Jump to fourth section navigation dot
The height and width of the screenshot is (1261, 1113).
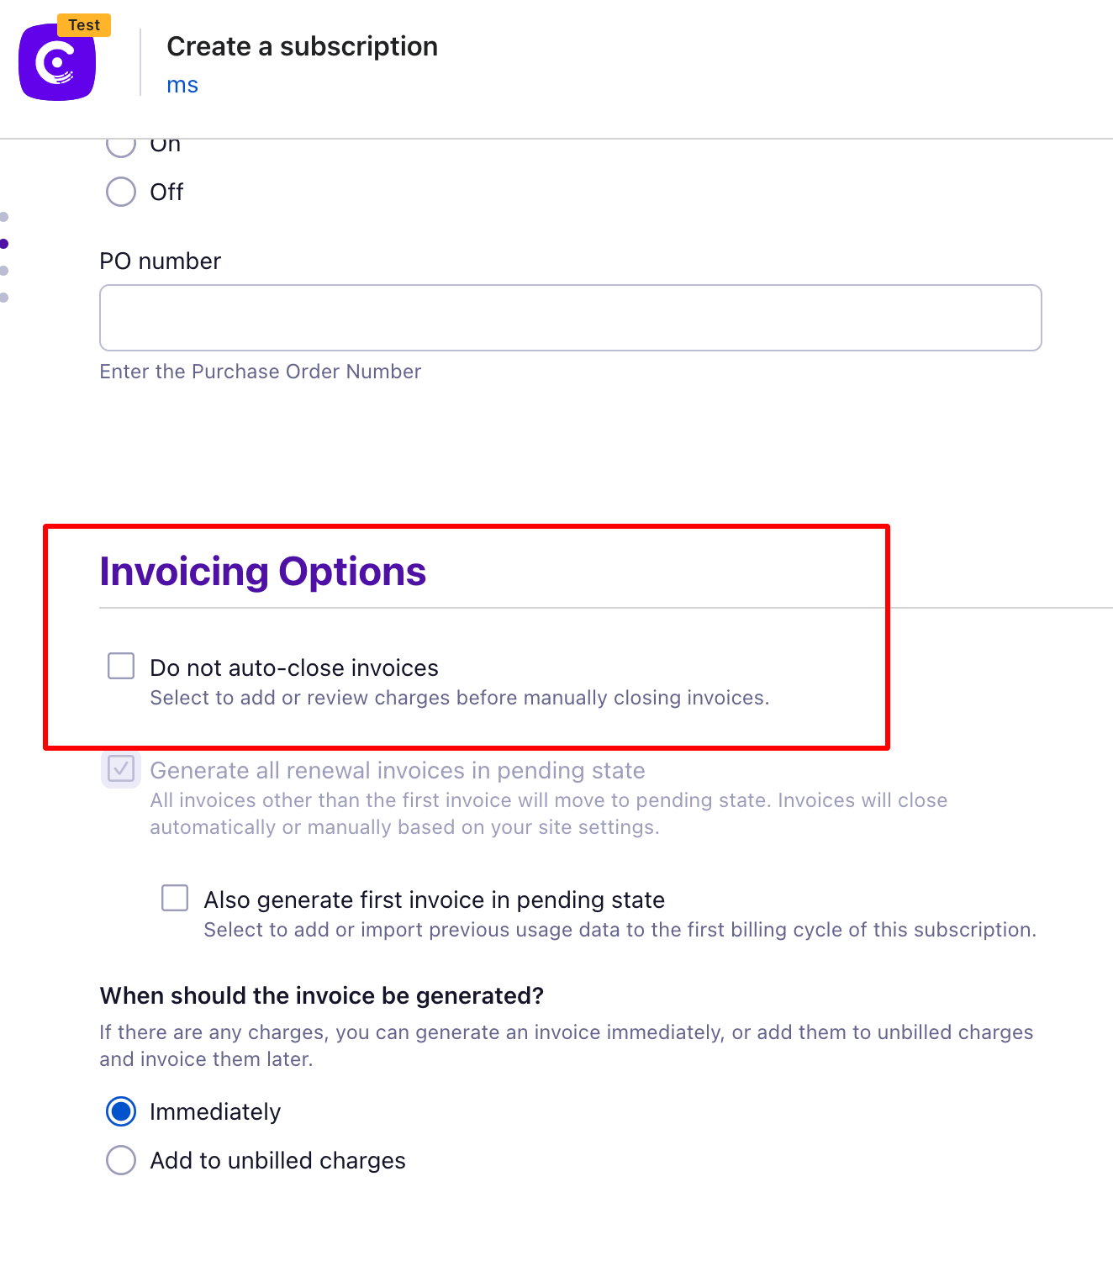[x=4, y=298]
